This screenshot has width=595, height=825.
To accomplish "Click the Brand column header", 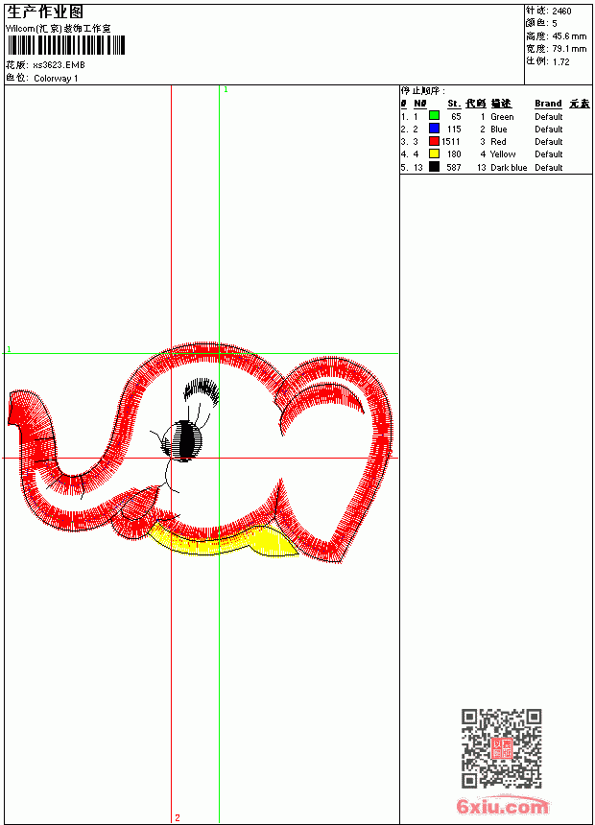I will click(548, 104).
